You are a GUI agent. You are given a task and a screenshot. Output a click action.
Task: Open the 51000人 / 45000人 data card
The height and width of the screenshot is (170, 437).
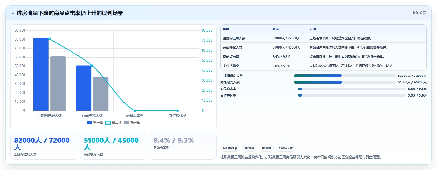pyautogui.click(x=113, y=146)
